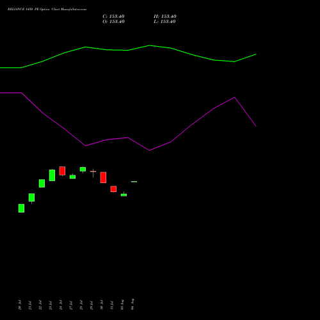320x320 pixels.
Task: Click the 23 Jul date label
Action: (51, 305)
